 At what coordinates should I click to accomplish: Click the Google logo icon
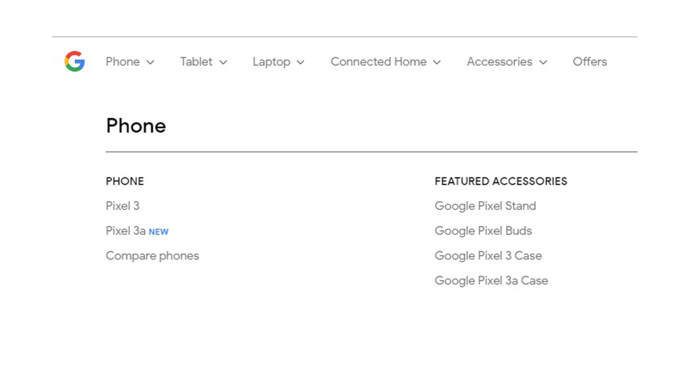(75, 62)
